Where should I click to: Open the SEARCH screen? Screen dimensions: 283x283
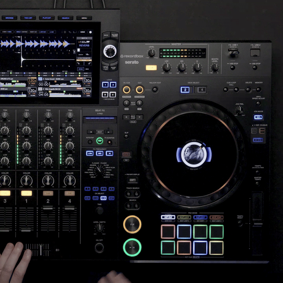[x=65, y=18]
